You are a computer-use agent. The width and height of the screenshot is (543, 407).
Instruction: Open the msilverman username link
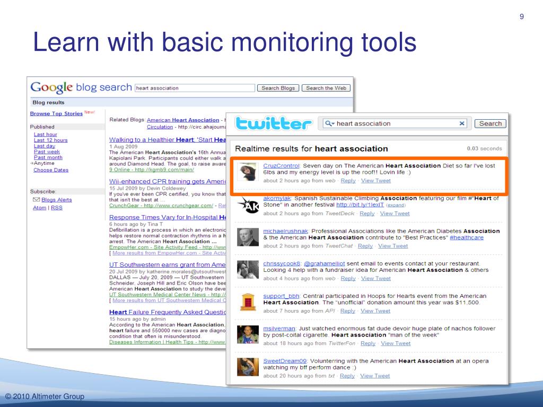click(x=279, y=329)
